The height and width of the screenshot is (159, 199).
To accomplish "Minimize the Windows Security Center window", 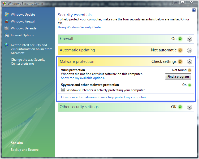I will 176,3.
